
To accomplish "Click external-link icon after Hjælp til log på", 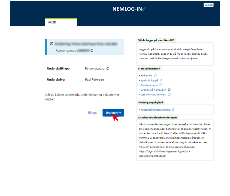I will click(x=161, y=80).
